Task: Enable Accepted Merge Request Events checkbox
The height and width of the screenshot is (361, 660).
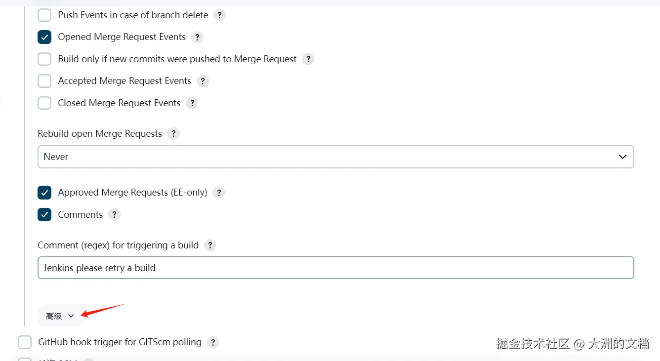Action: click(x=44, y=81)
